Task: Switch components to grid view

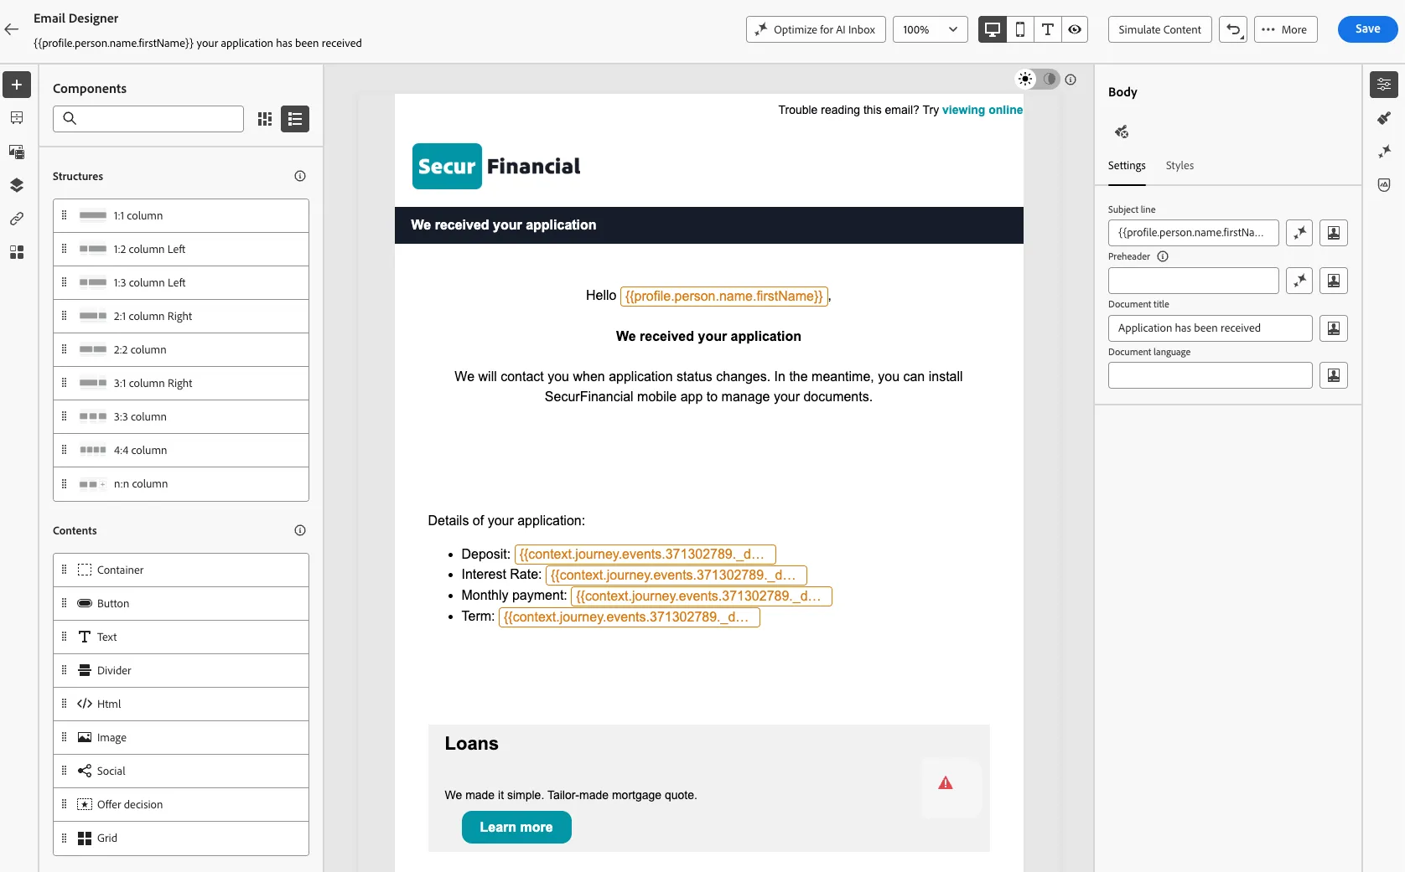Action: tap(265, 119)
